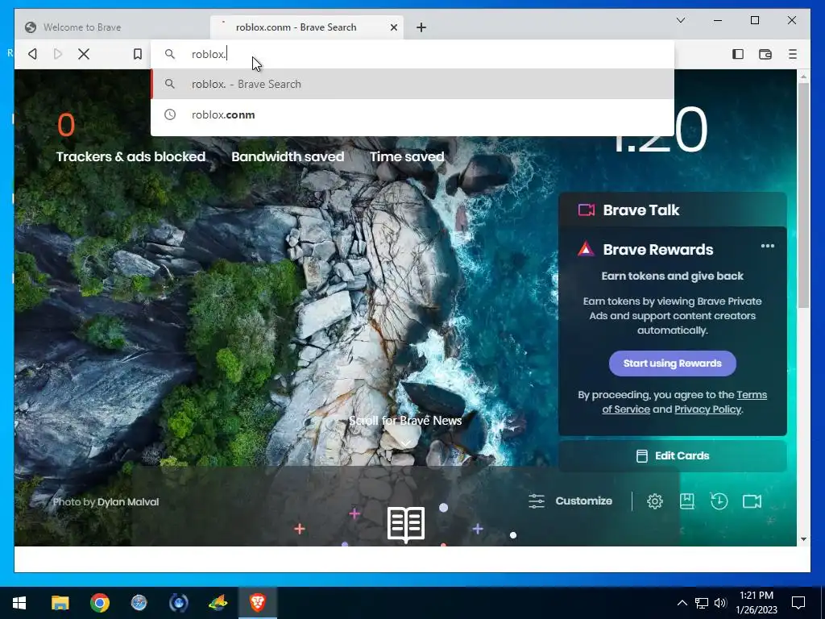Stop loading the page
The width and height of the screenshot is (825, 619).
coord(84,54)
